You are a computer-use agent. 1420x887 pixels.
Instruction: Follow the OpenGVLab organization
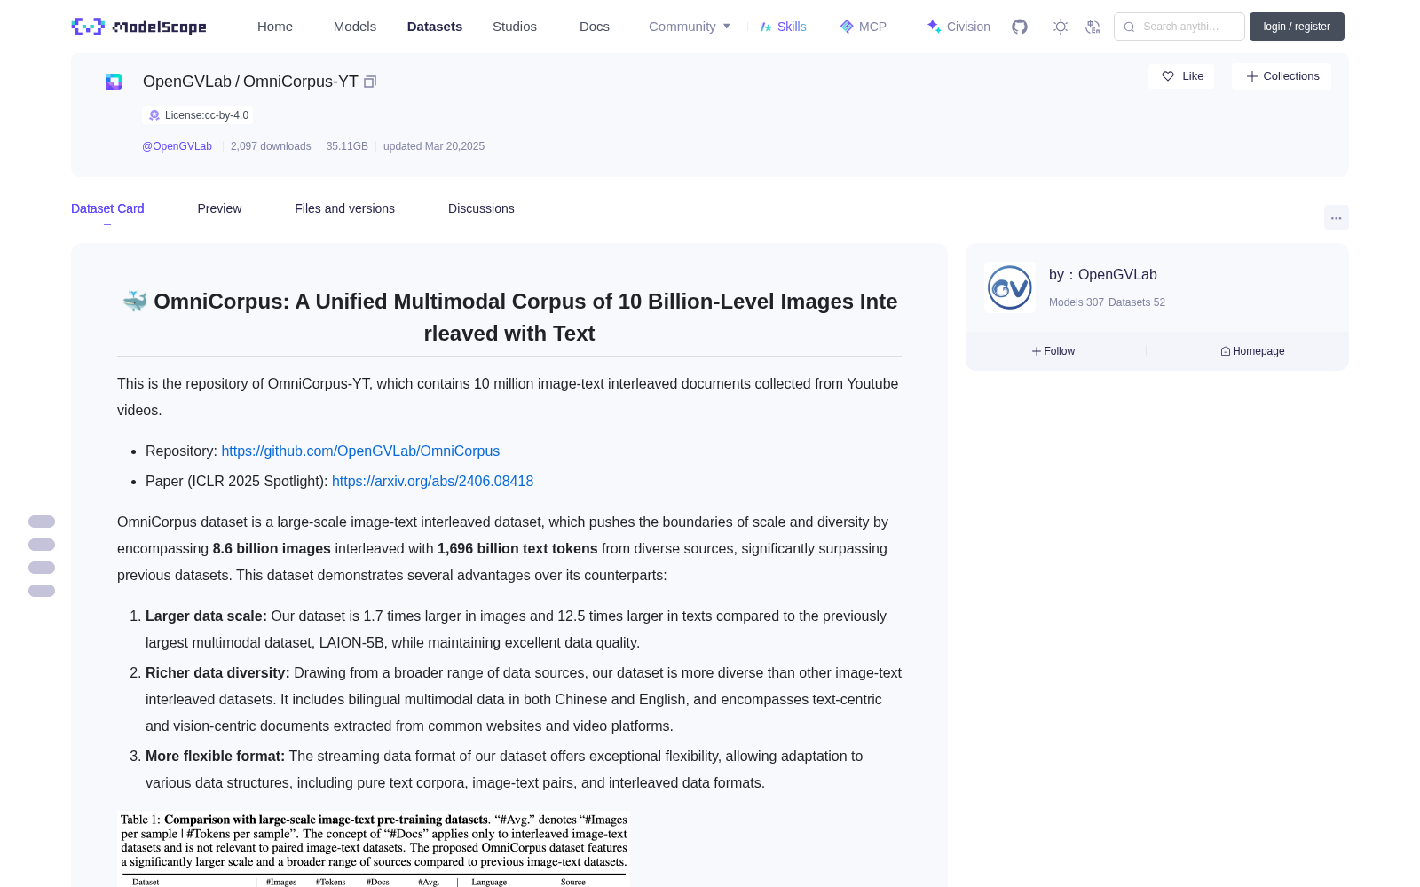[1053, 351]
